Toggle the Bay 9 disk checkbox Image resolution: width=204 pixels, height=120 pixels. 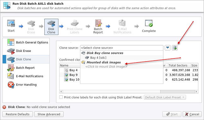pyautogui.click(x=66, y=75)
